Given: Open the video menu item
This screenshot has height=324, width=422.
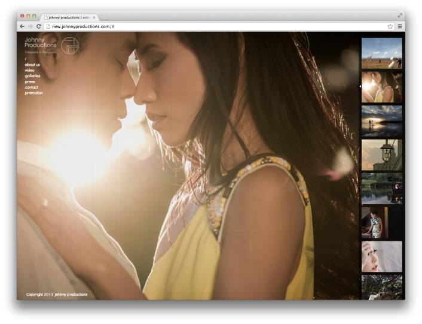Looking at the screenshot, I should pyautogui.click(x=30, y=70).
